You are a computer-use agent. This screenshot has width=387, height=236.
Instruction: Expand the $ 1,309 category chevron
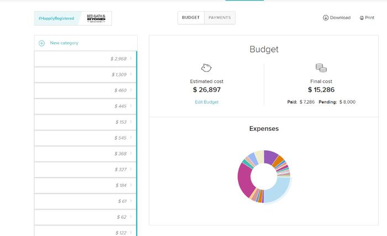pos(131,74)
